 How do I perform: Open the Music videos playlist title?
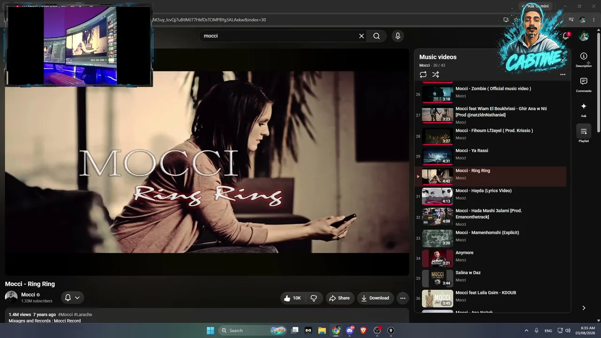click(438, 57)
